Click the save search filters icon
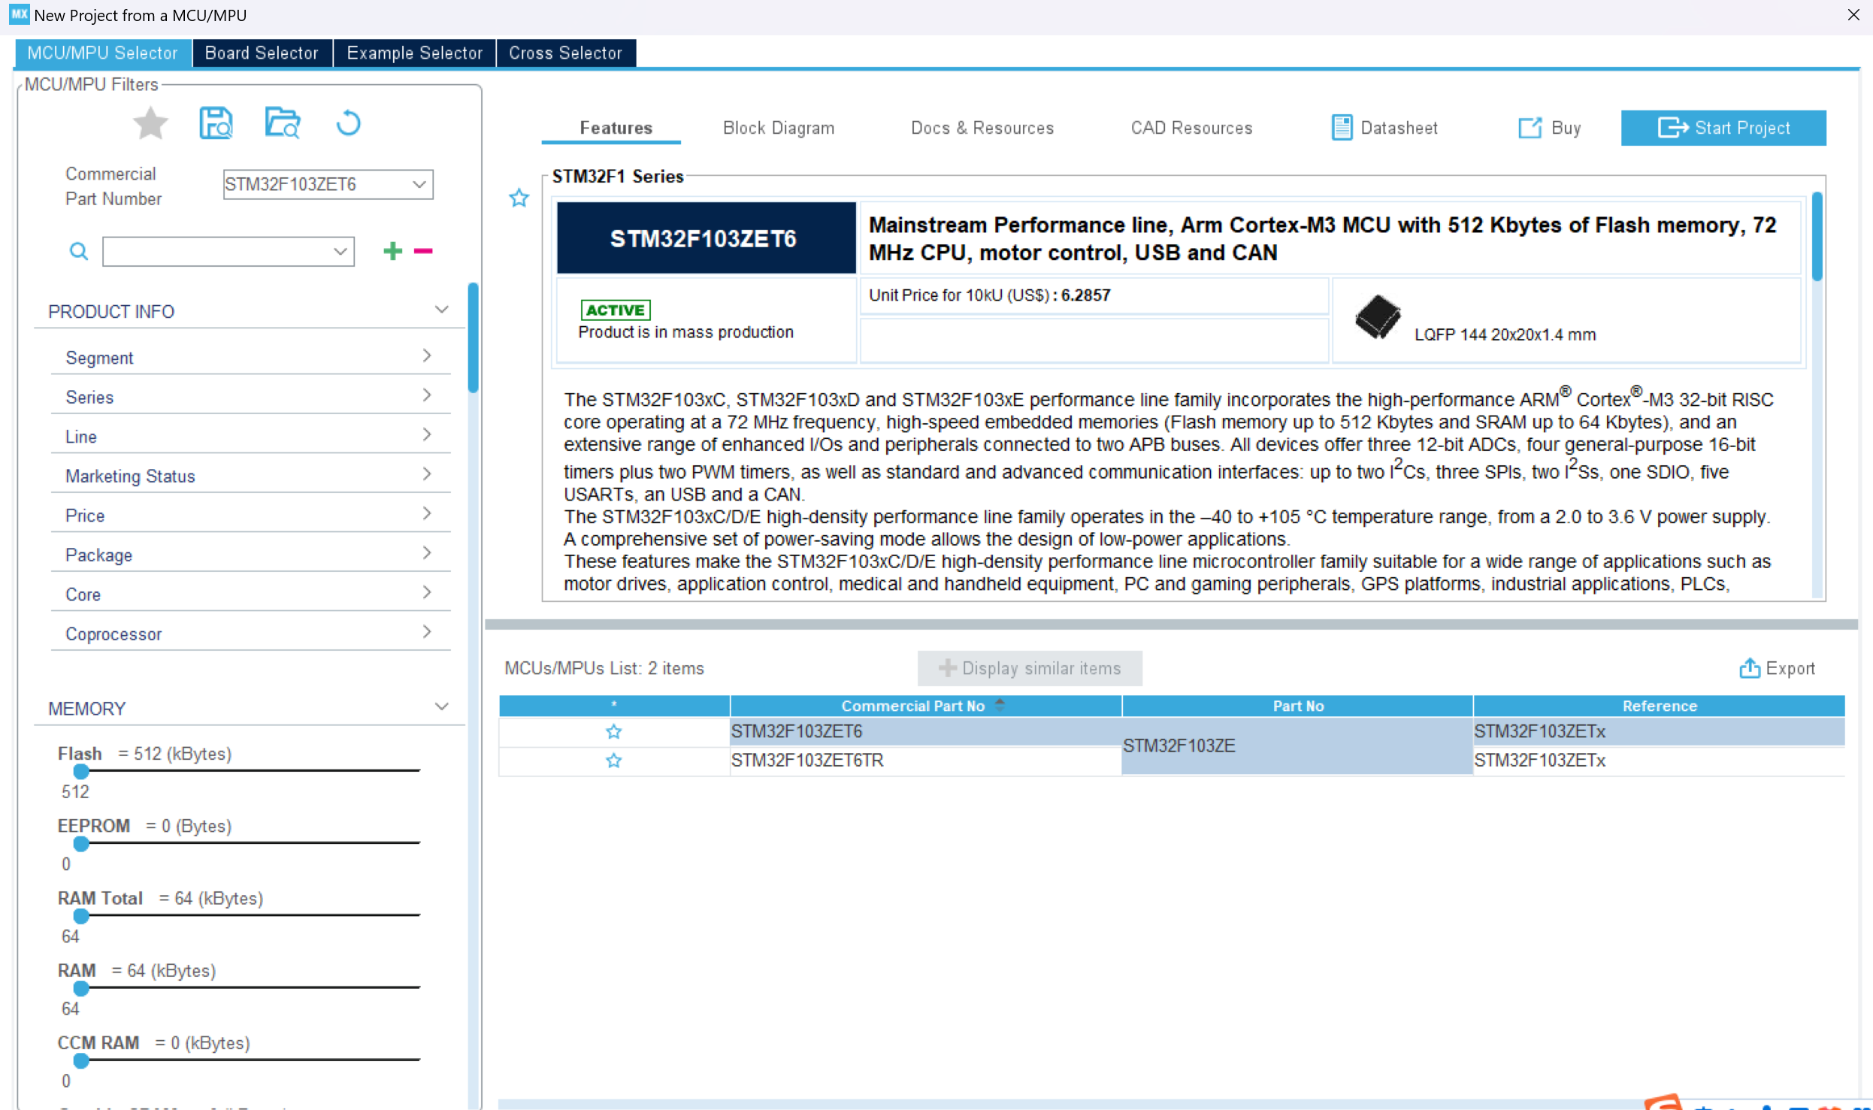Screen dimensions: 1873x1110 tap(216, 123)
